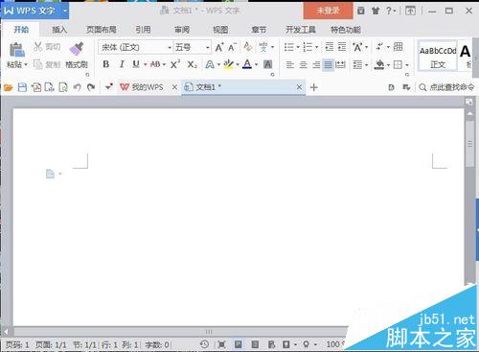479x352 pixels.
Task: Click the Copy icon
Action: (x=38, y=64)
